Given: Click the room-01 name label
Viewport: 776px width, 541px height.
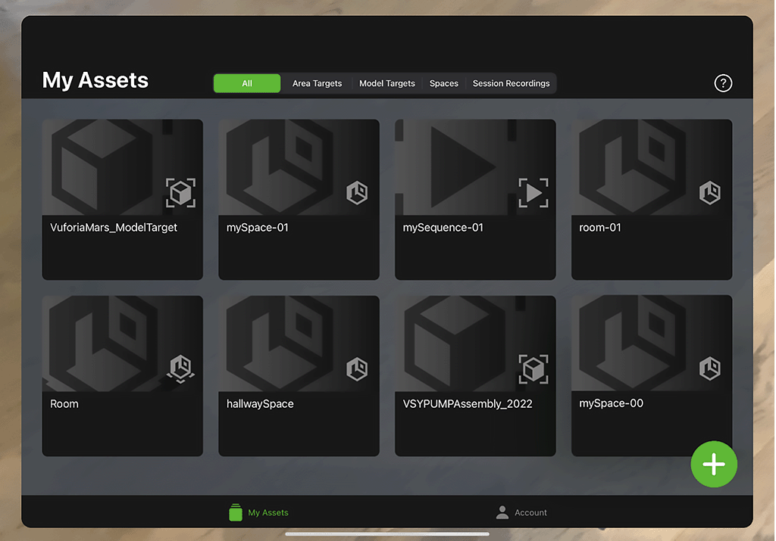Looking at the screenshot, I should pyautogui.click(x=600, y=228).
